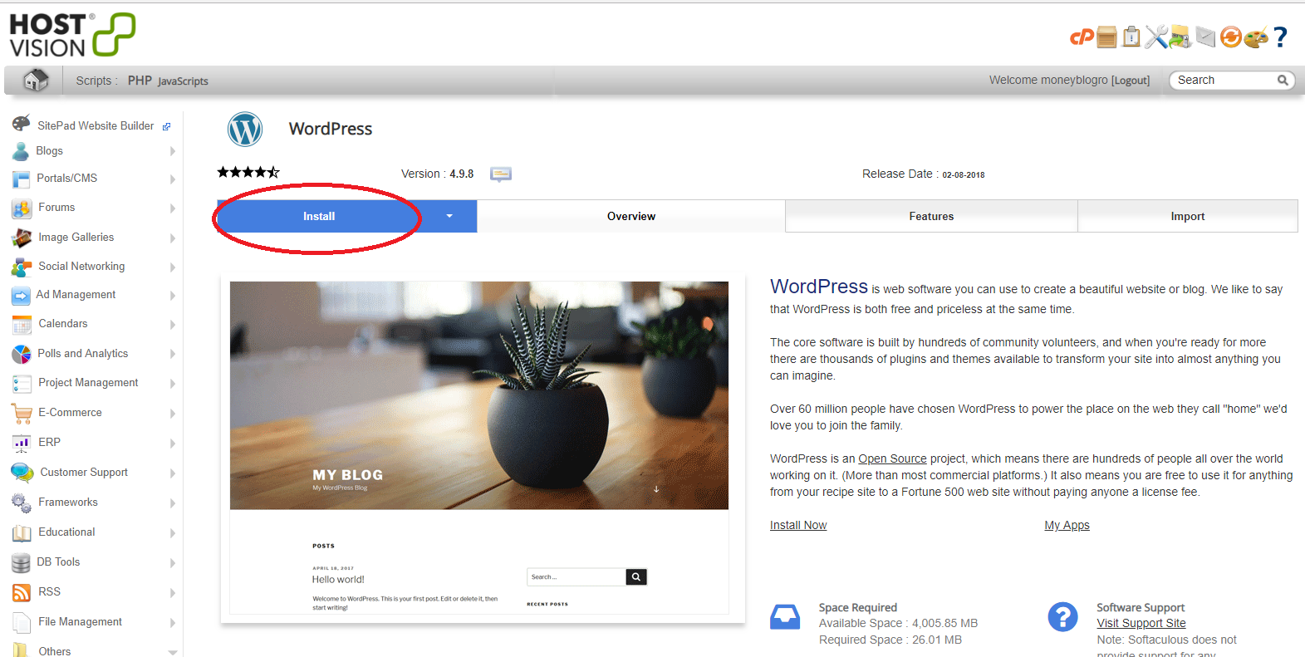Open the Educational category
The image size is (1305, 657).
pyautogui.click(x=66, y=532)
